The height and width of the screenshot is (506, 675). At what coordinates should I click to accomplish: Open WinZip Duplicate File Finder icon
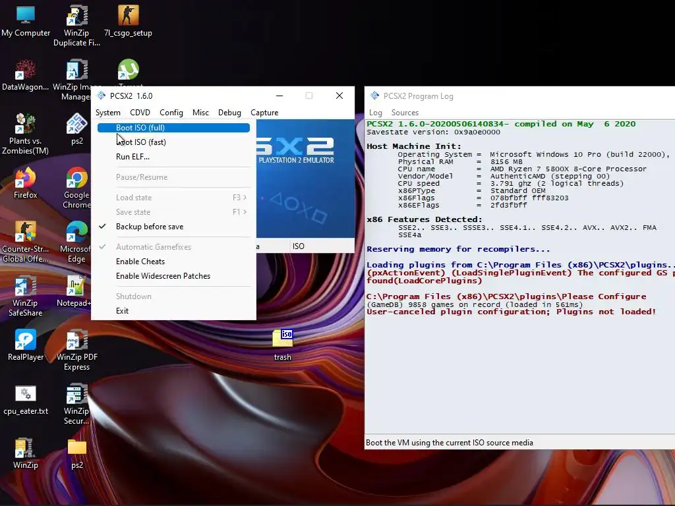coord(76,26)
